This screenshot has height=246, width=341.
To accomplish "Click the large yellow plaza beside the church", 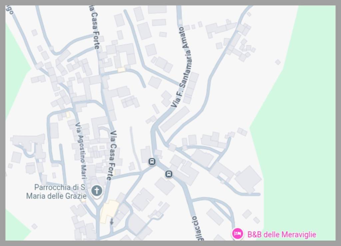I will tap(109, 210).
